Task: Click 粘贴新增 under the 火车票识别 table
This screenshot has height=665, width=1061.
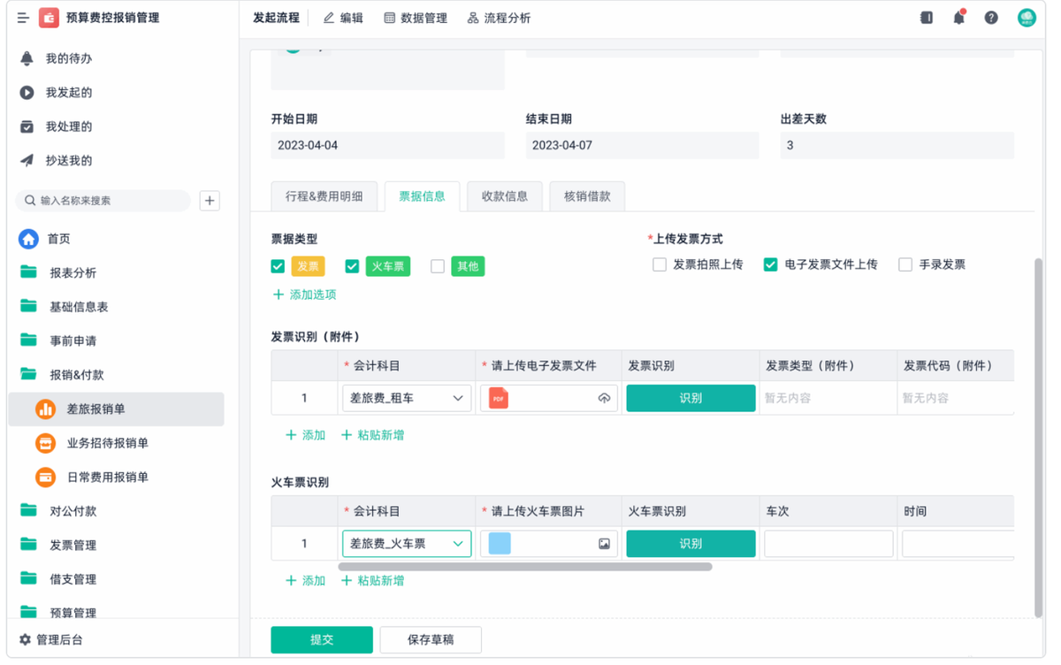Action: click(372, 581)
